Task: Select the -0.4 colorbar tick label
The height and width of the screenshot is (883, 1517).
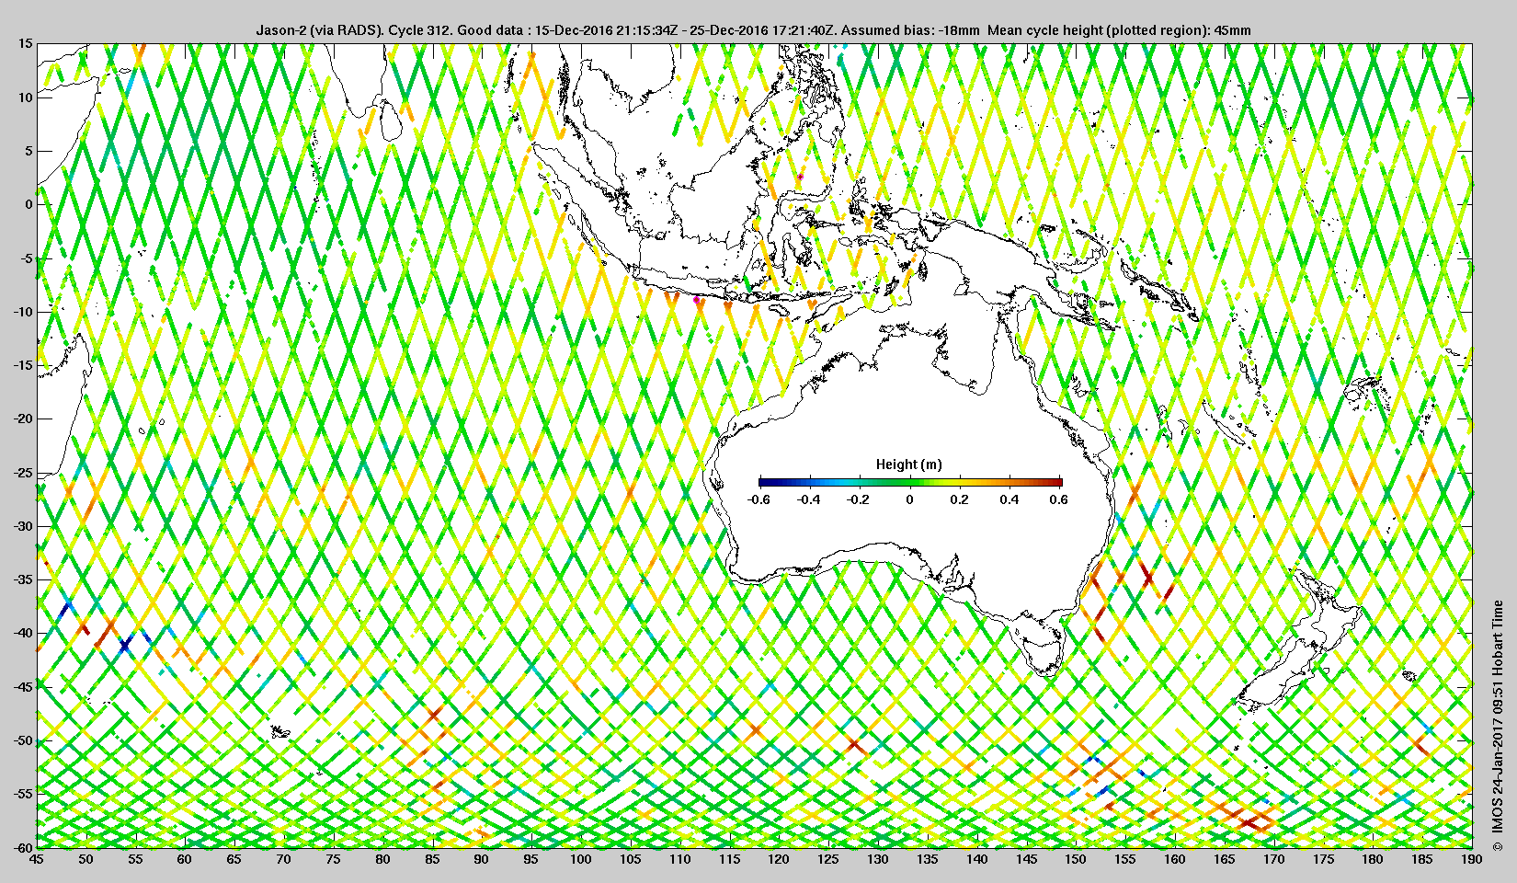Action: [x=809, y=500]
